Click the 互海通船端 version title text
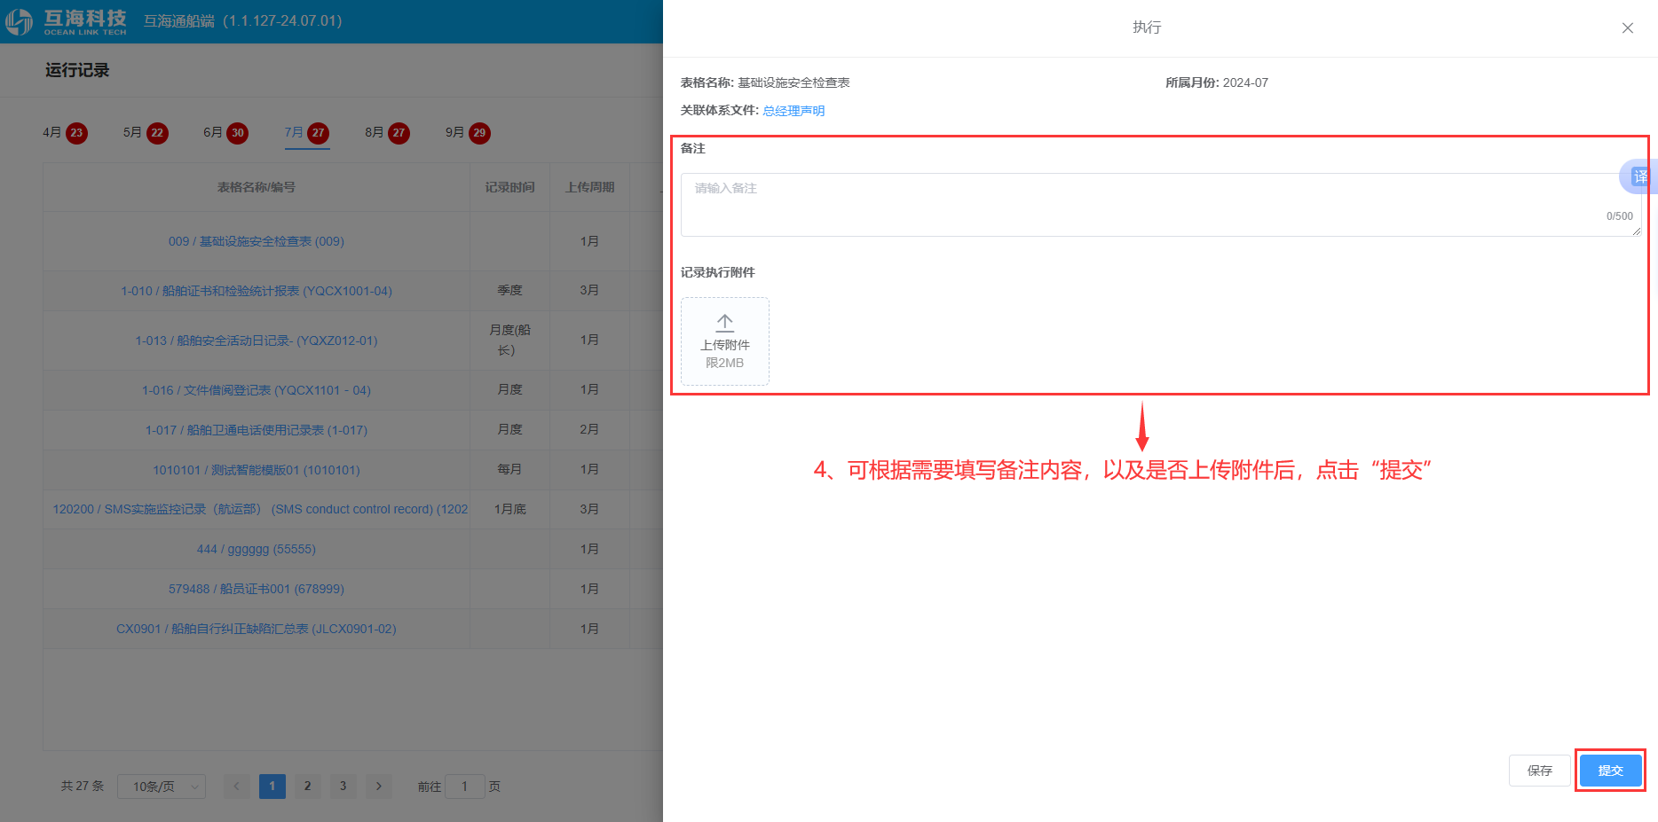The height and width of the screenshot is (822, 1658). click(x=242, y=21)
